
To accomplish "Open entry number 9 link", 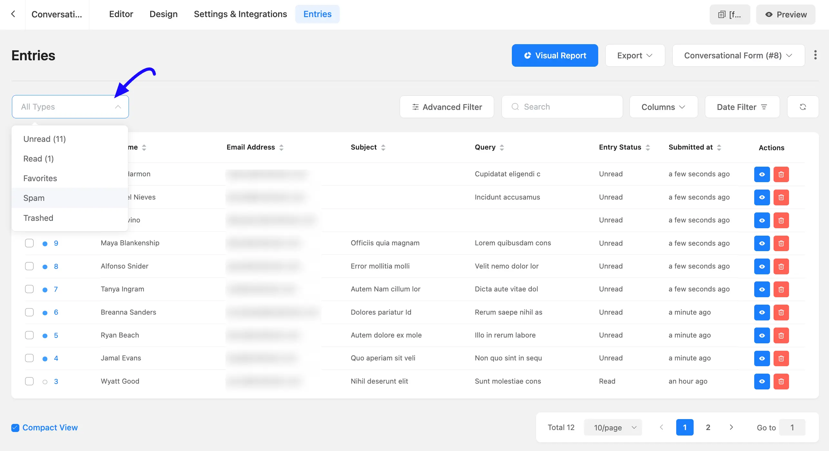I will pyautogui.click(x=56, y=243).
